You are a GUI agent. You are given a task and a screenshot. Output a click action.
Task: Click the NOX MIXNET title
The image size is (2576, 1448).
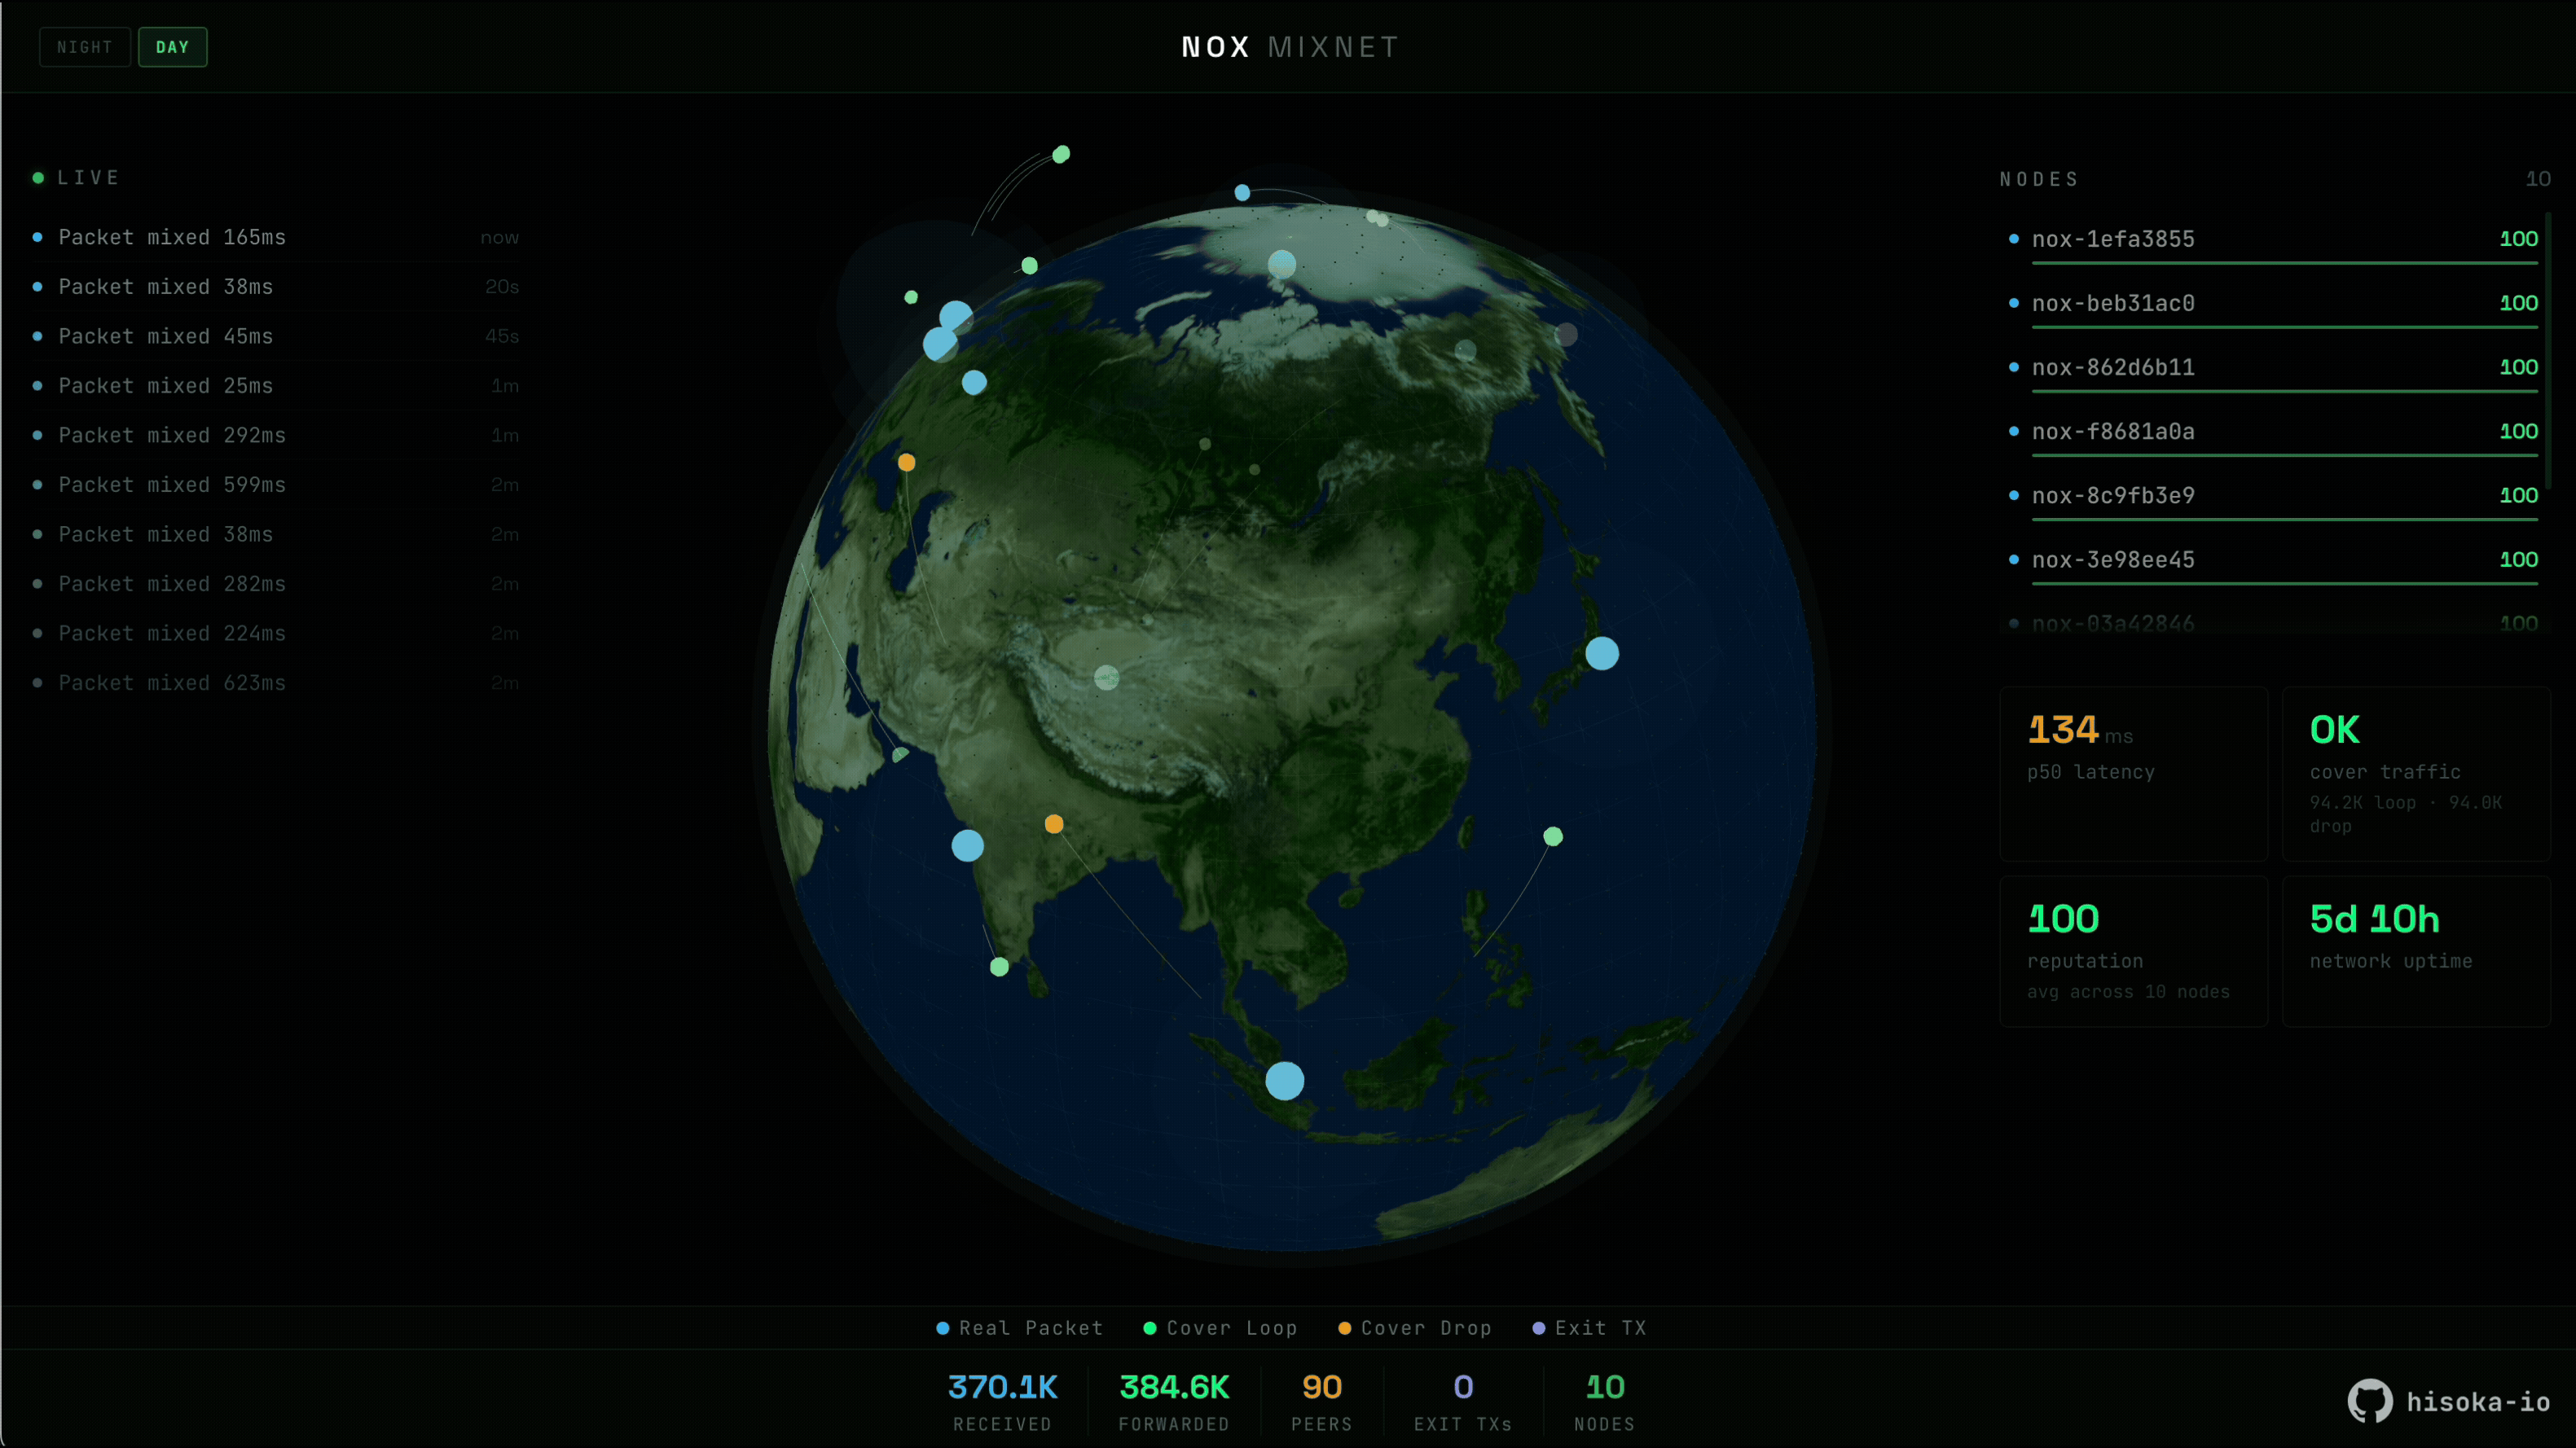(1288, 46)
